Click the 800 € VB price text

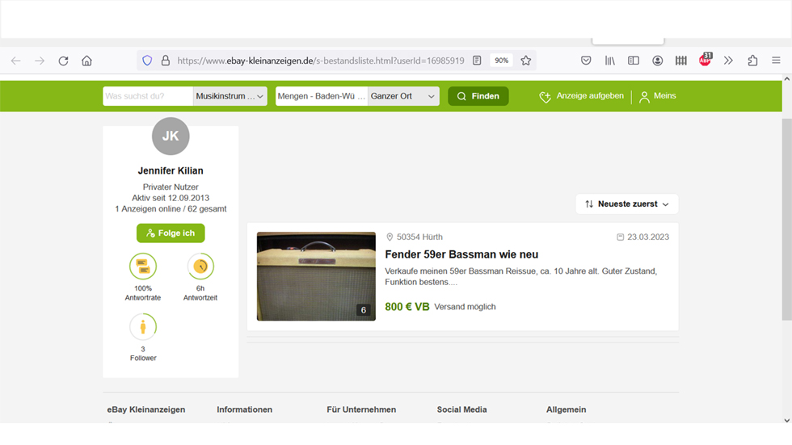(x=407, y=307)
